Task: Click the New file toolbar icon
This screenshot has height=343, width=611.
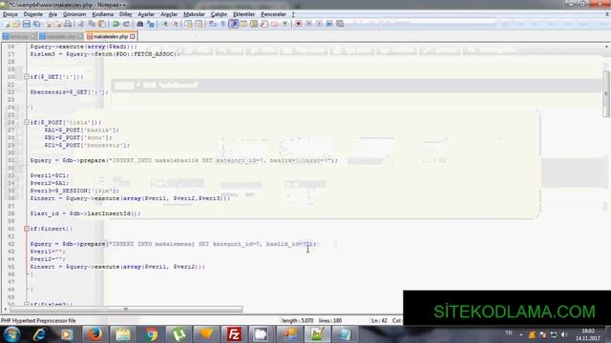Action: click(7, 24)
